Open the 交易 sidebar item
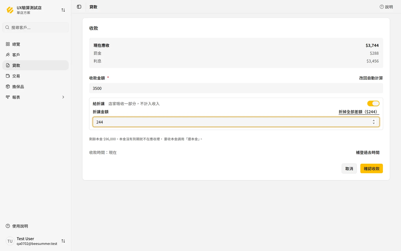 pyautogui.click(x=36, y=76)
